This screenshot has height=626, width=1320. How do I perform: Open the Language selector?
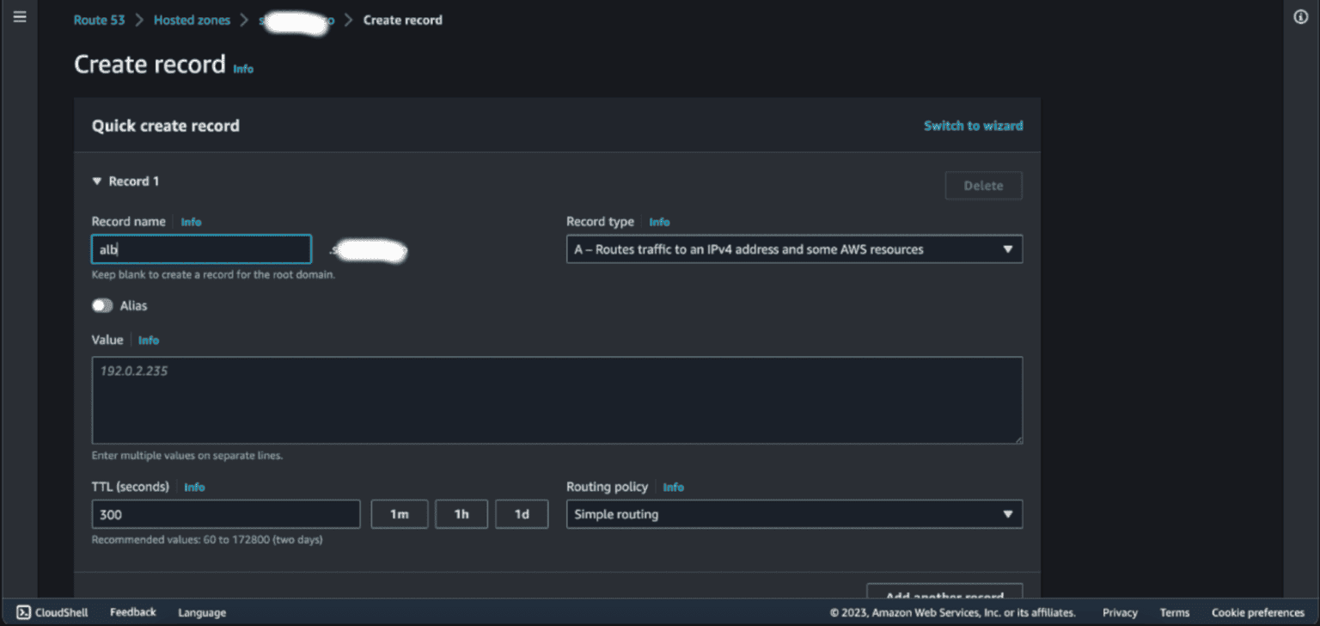[202, 612]
